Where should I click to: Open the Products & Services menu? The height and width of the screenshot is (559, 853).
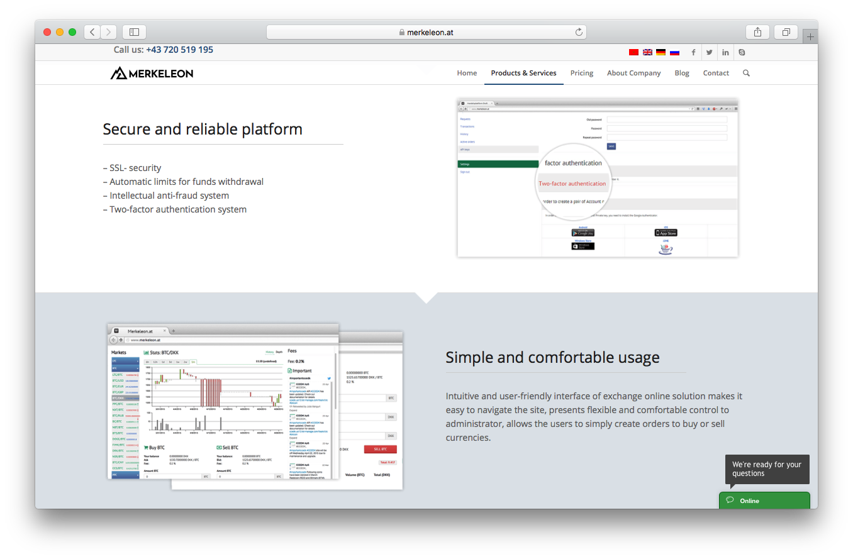pyautogui.click(x=523, y=73)
